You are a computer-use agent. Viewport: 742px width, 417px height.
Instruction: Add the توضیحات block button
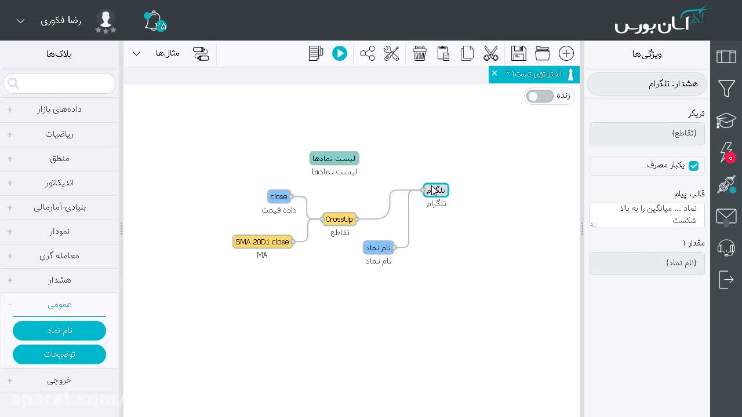click(x=59, y=354)
